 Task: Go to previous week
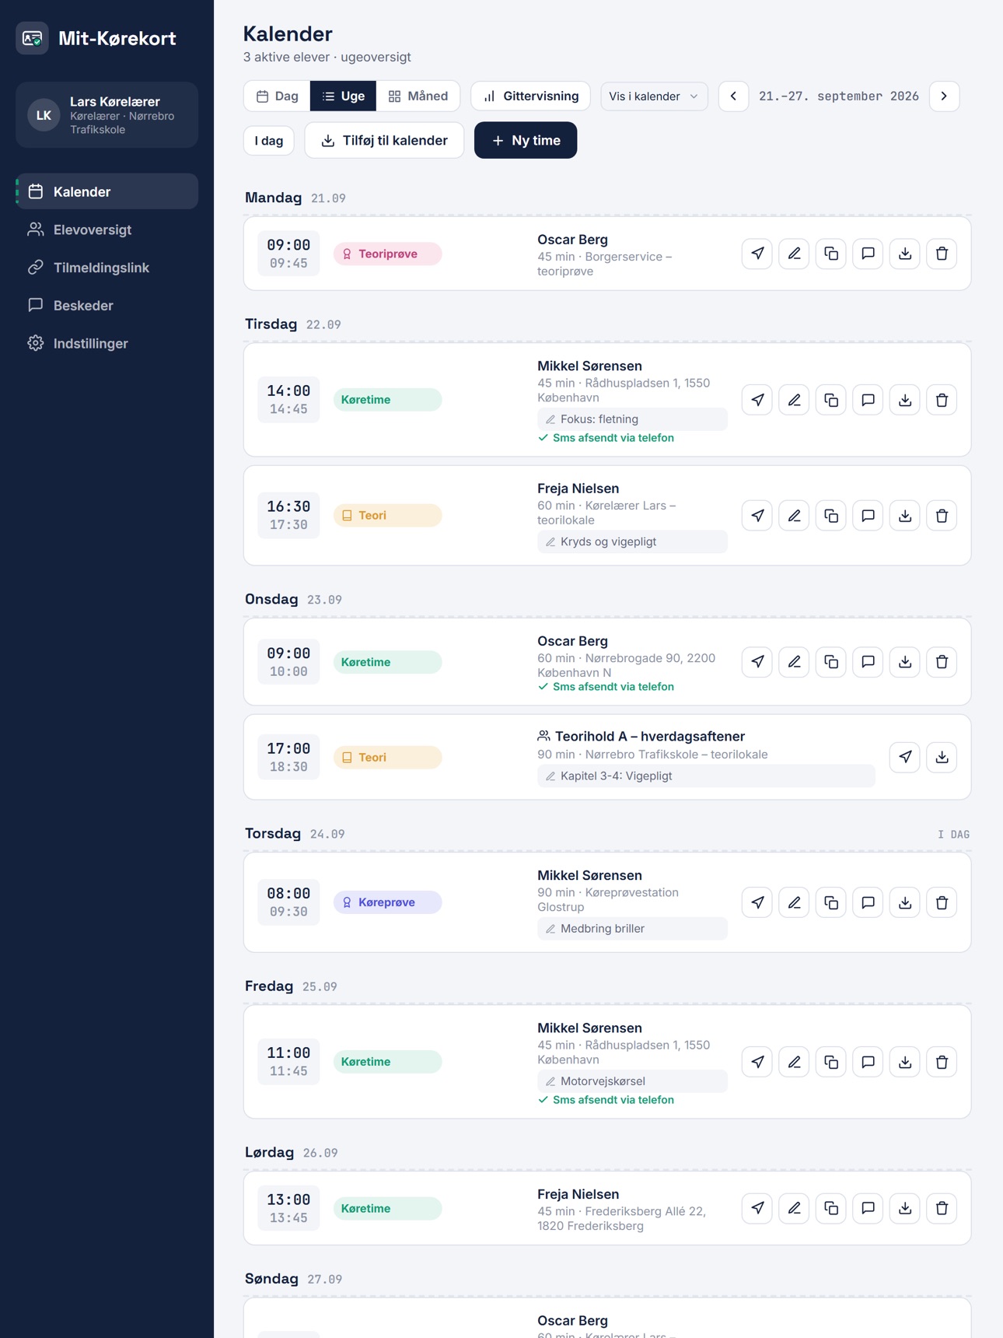click(733, 96)
